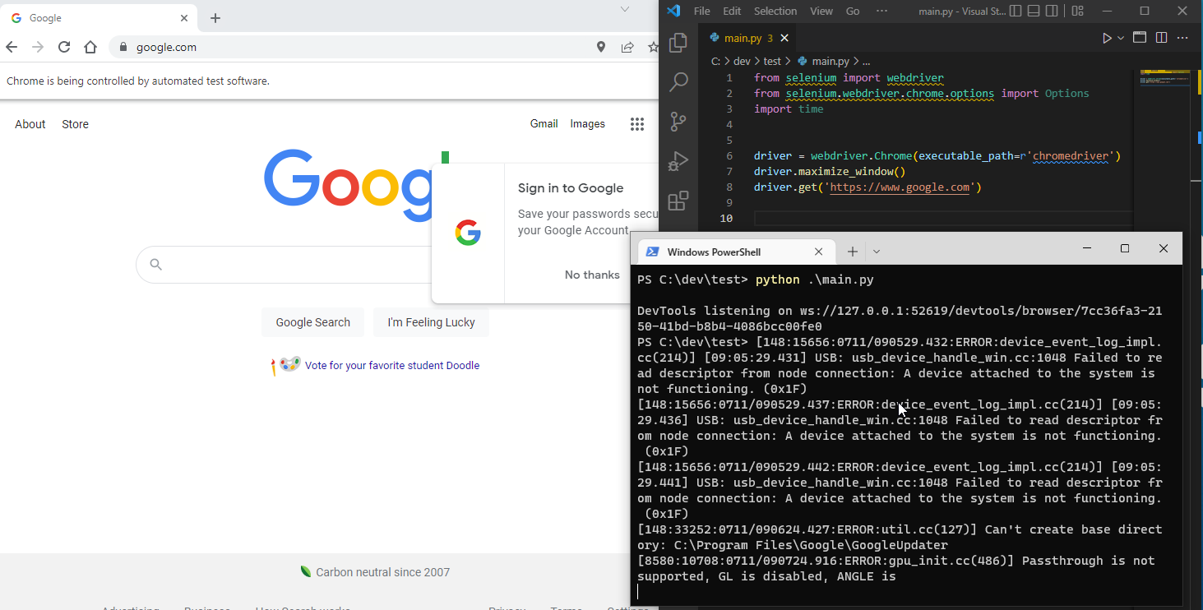Go forward in Chrome
The height and width of the screenshot is (610, 1203).
[x=38, y=47]
